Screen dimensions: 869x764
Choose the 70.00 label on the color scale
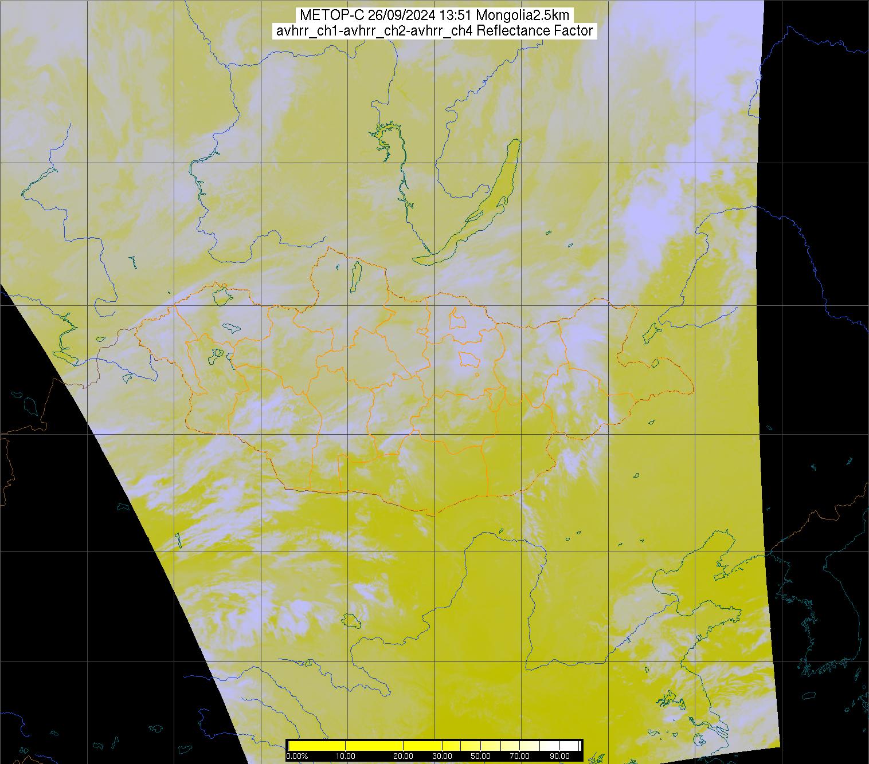519,756
